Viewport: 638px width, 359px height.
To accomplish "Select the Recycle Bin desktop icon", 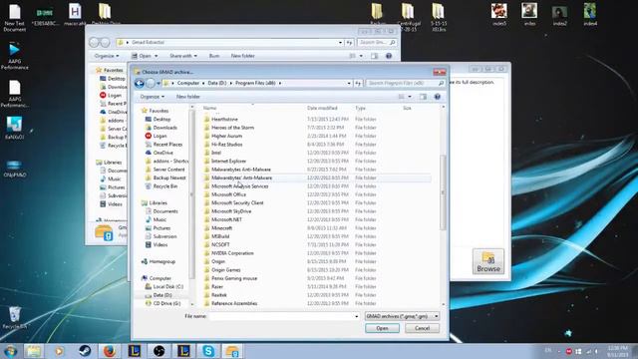I will click(15, 318).
